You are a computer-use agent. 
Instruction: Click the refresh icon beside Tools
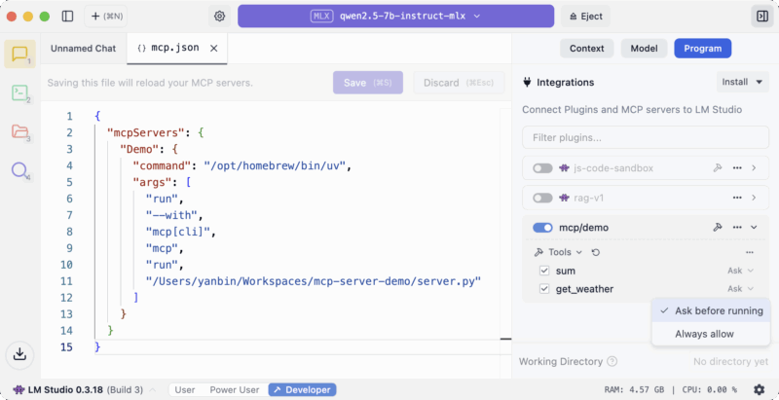[x=595, y=252]
